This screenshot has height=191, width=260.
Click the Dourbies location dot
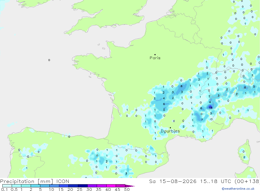click(x=170, y=128)
